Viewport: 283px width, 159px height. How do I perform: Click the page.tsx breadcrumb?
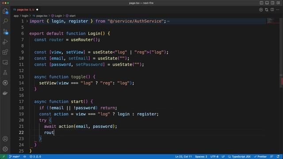[x=40, y=16]
